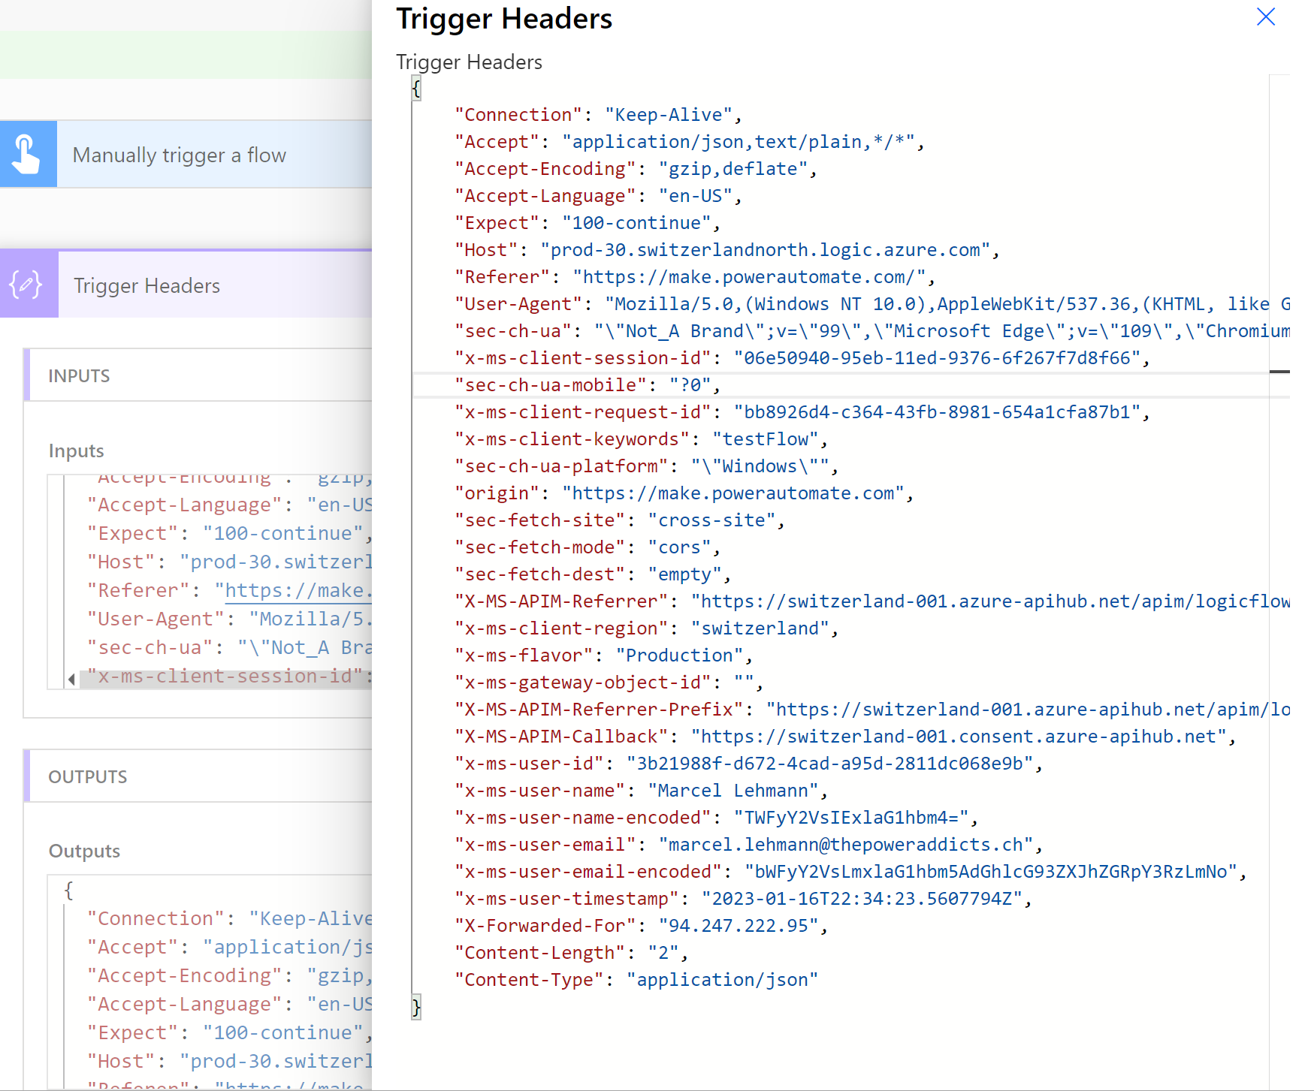Image resolution: width=1314 pixels, height=1091 pixels.
Task: Click the manual trigger hand icon
Action: point(28,154)
